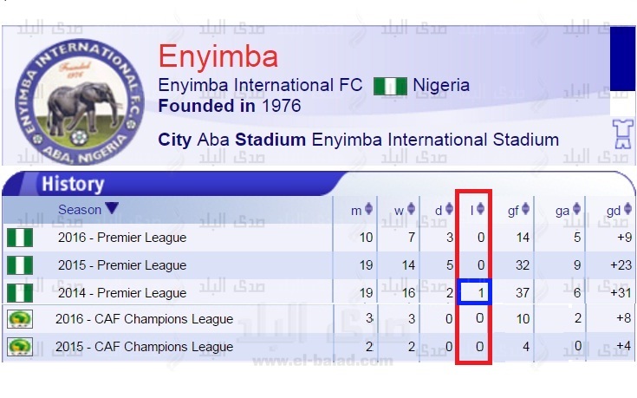Sort by draws using the d column arrows
637x398 pixels.
449,209
